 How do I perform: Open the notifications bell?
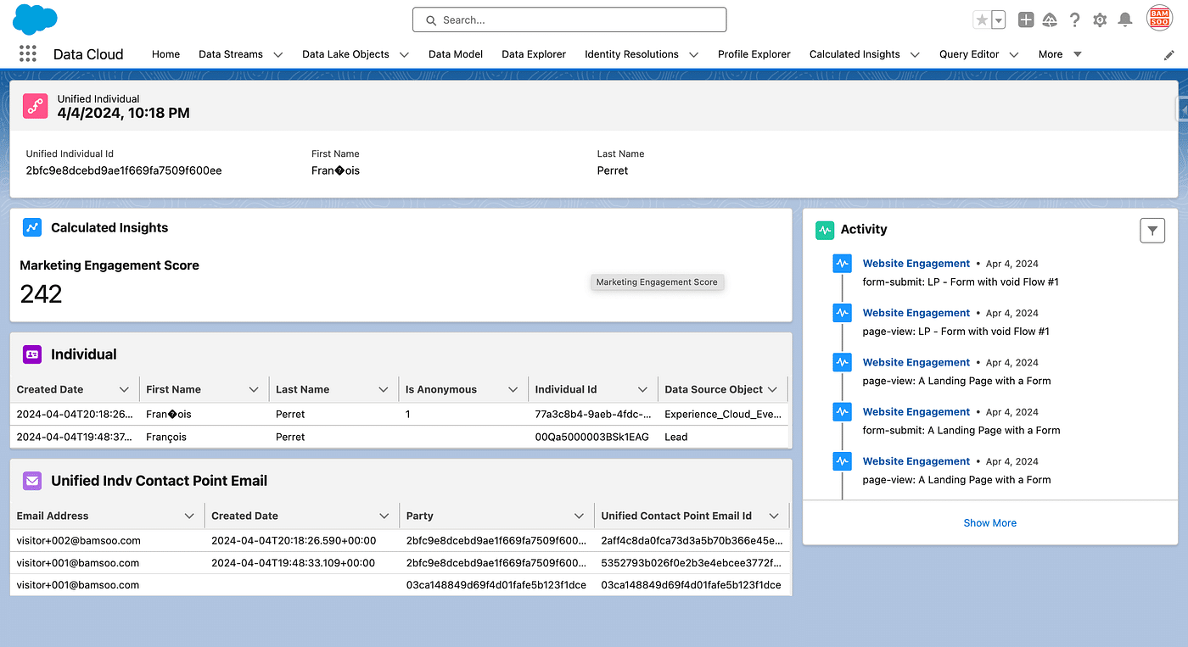[1125, 20]
